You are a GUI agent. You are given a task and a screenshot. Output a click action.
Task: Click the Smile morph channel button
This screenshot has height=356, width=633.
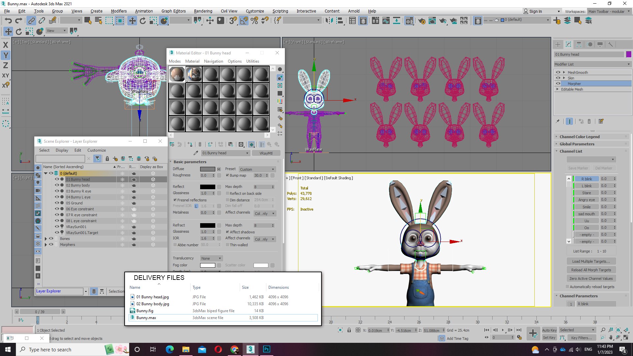(x=587, y=207)
